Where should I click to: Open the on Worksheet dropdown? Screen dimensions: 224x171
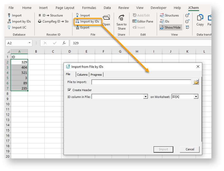point(196,97)
